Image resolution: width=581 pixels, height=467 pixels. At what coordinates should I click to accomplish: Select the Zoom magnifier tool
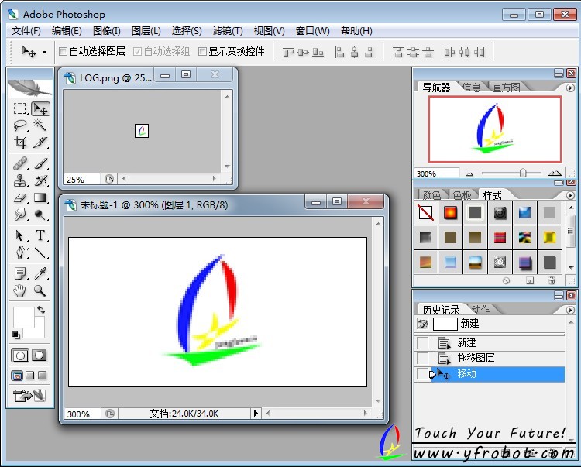pyautogui.click(x=40, y=291)
